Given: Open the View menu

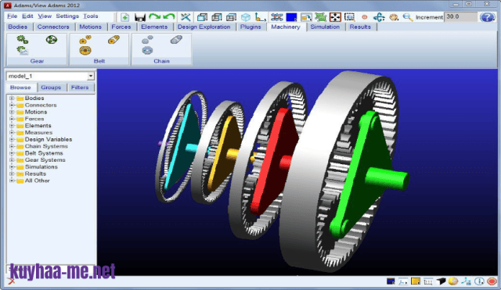Looking at the screenshot, I should tap(45, 16).
